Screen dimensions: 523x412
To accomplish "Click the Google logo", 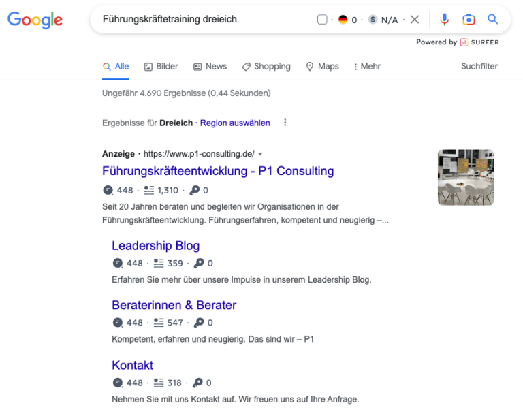I will tap(35, 20).
